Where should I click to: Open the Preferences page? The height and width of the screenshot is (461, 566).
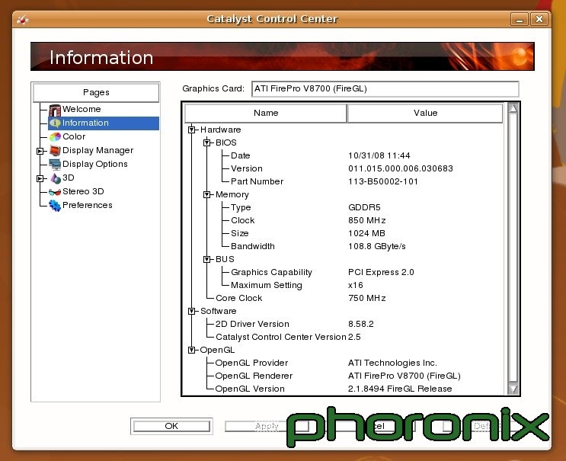point(88,205)
